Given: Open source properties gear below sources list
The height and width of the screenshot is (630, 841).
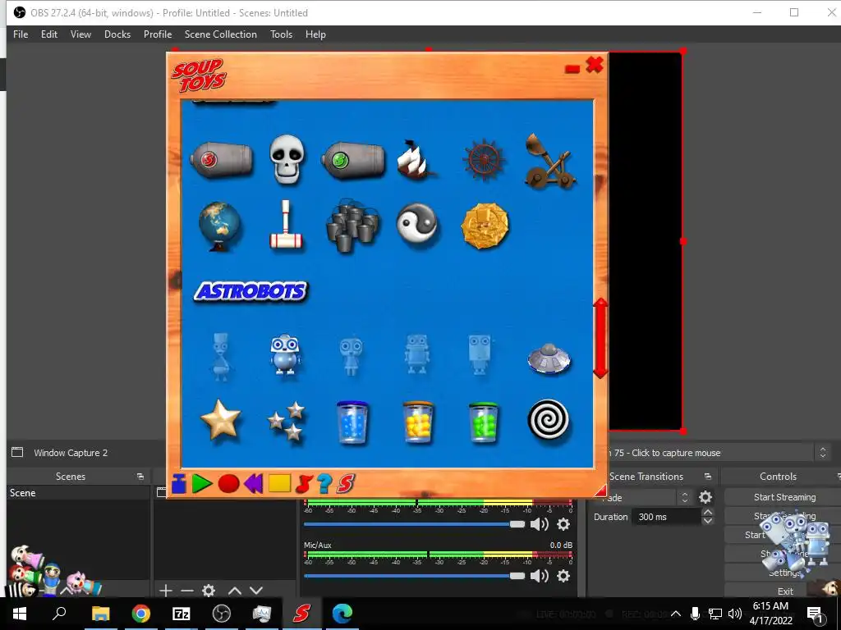Looking at the screenshot, I should coord(209,591).
